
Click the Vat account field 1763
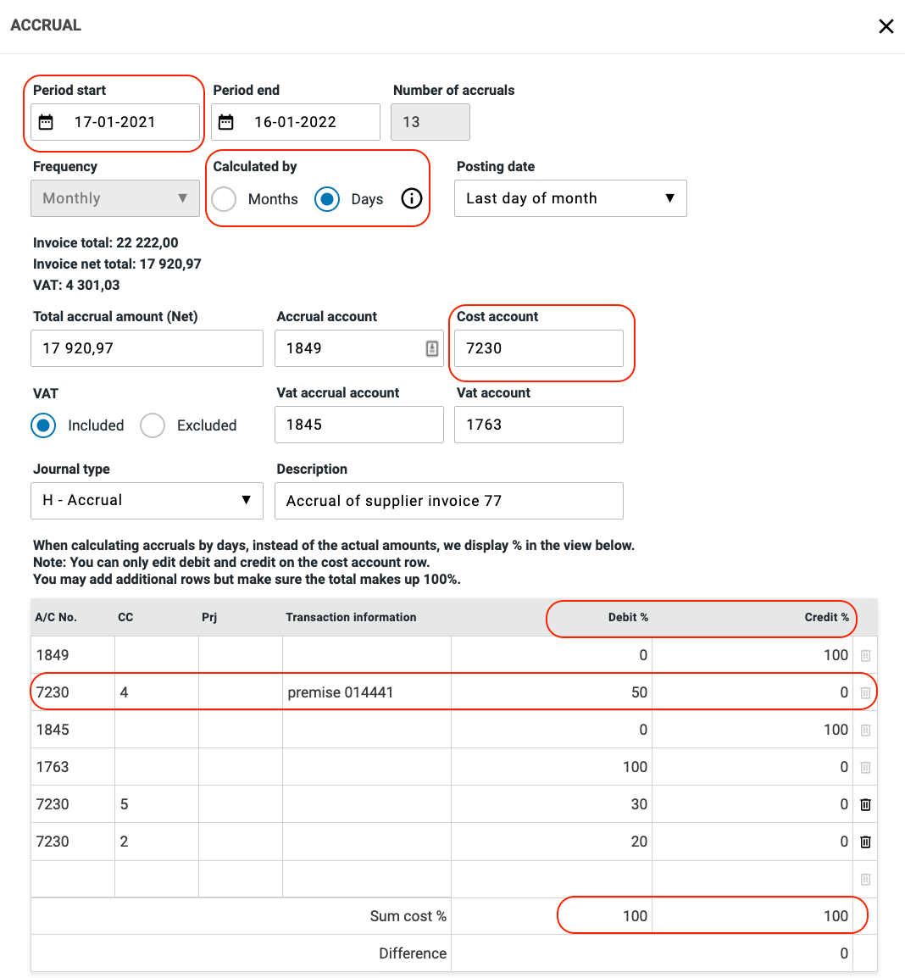538,425
